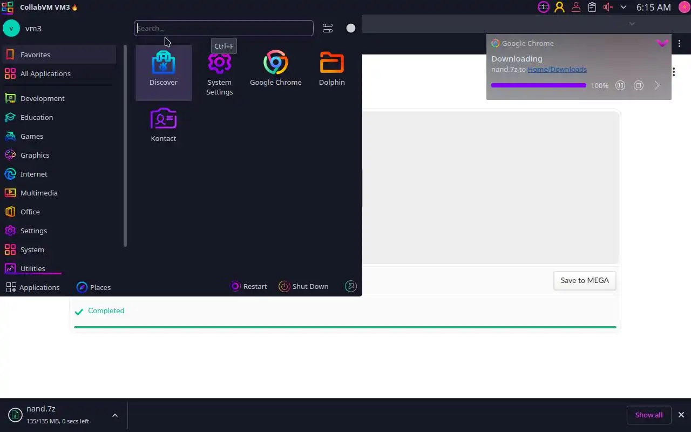The height and width of the screenshot is (432, 691).
Task: Open nand.7z file from the Chrome download shelf
Action: point(57,415)
